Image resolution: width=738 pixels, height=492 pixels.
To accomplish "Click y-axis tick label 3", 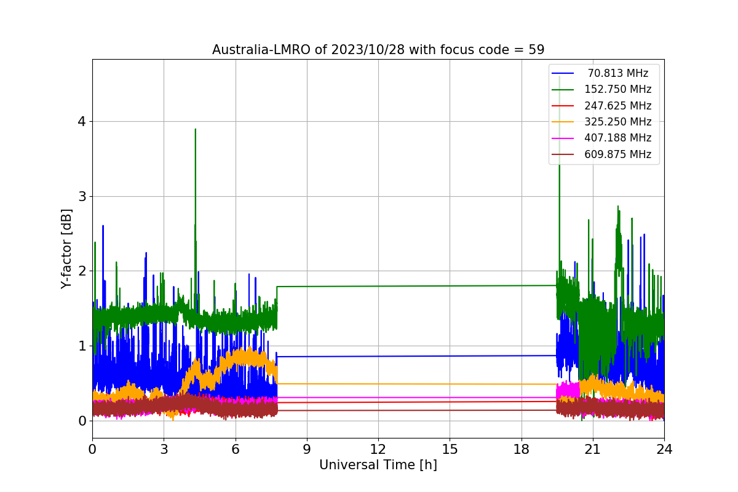I will click(x=82, y=197).
